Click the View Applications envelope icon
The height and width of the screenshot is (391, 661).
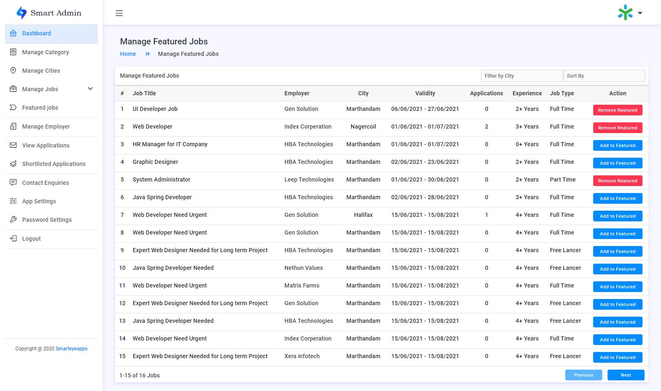tap(13, 145)
